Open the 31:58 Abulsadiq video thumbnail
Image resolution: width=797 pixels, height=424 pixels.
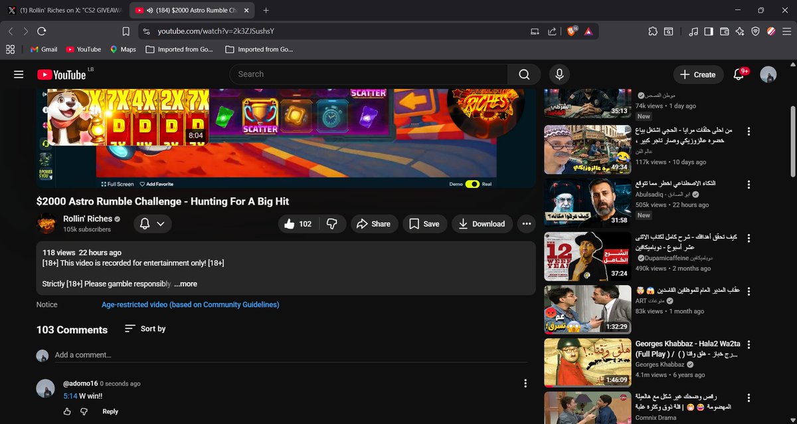click(x=588, y=203)
